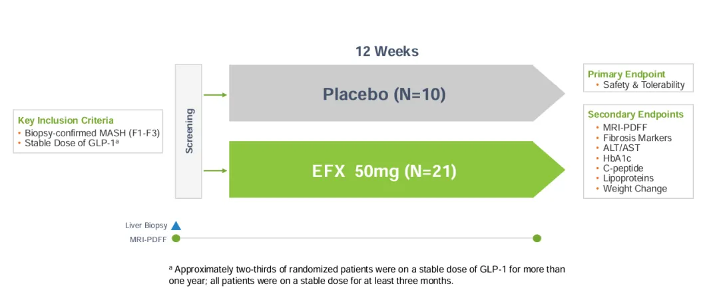Click the green MRI-PDFF start dot

point(176,238)
